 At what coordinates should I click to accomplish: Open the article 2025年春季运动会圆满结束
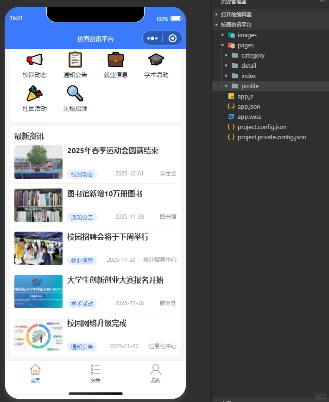pyautogui.click(x=113, y=151)
